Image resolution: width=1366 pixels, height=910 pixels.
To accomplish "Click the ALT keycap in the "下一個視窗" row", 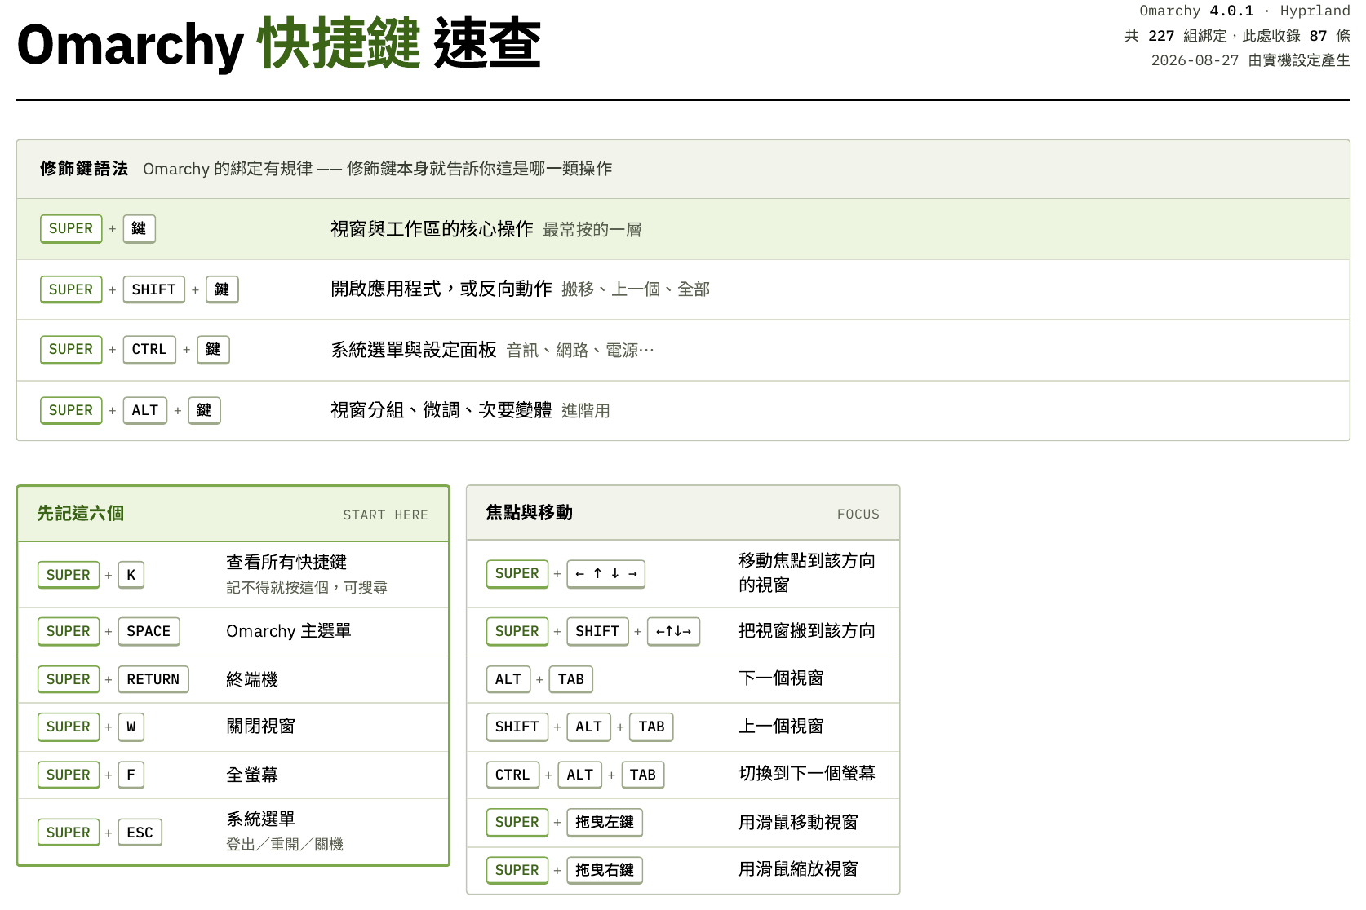I will coord(508,679).
